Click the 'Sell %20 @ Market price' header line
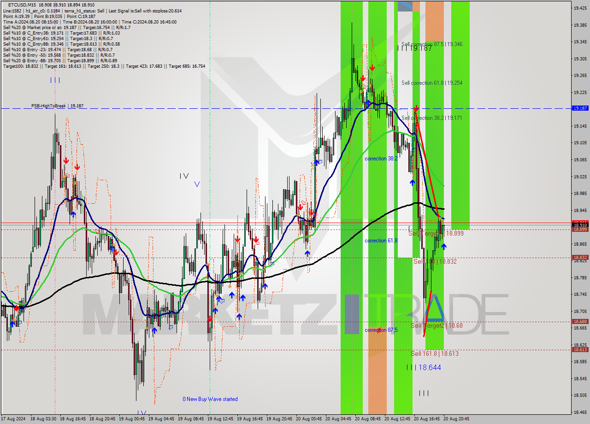590x424 pixels. tap(67, 27)
